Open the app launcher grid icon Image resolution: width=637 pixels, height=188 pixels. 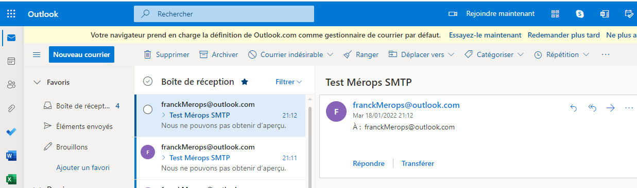[x=11, y=14]
